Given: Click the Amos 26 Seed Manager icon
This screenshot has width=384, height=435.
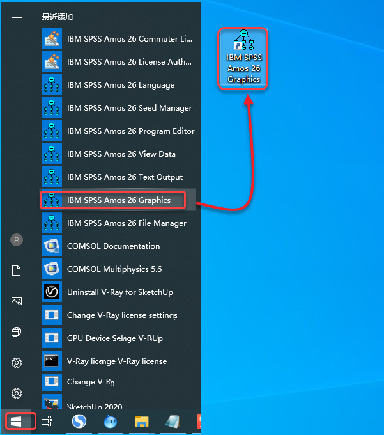Looking at the screenshot, I should [52, 107].
